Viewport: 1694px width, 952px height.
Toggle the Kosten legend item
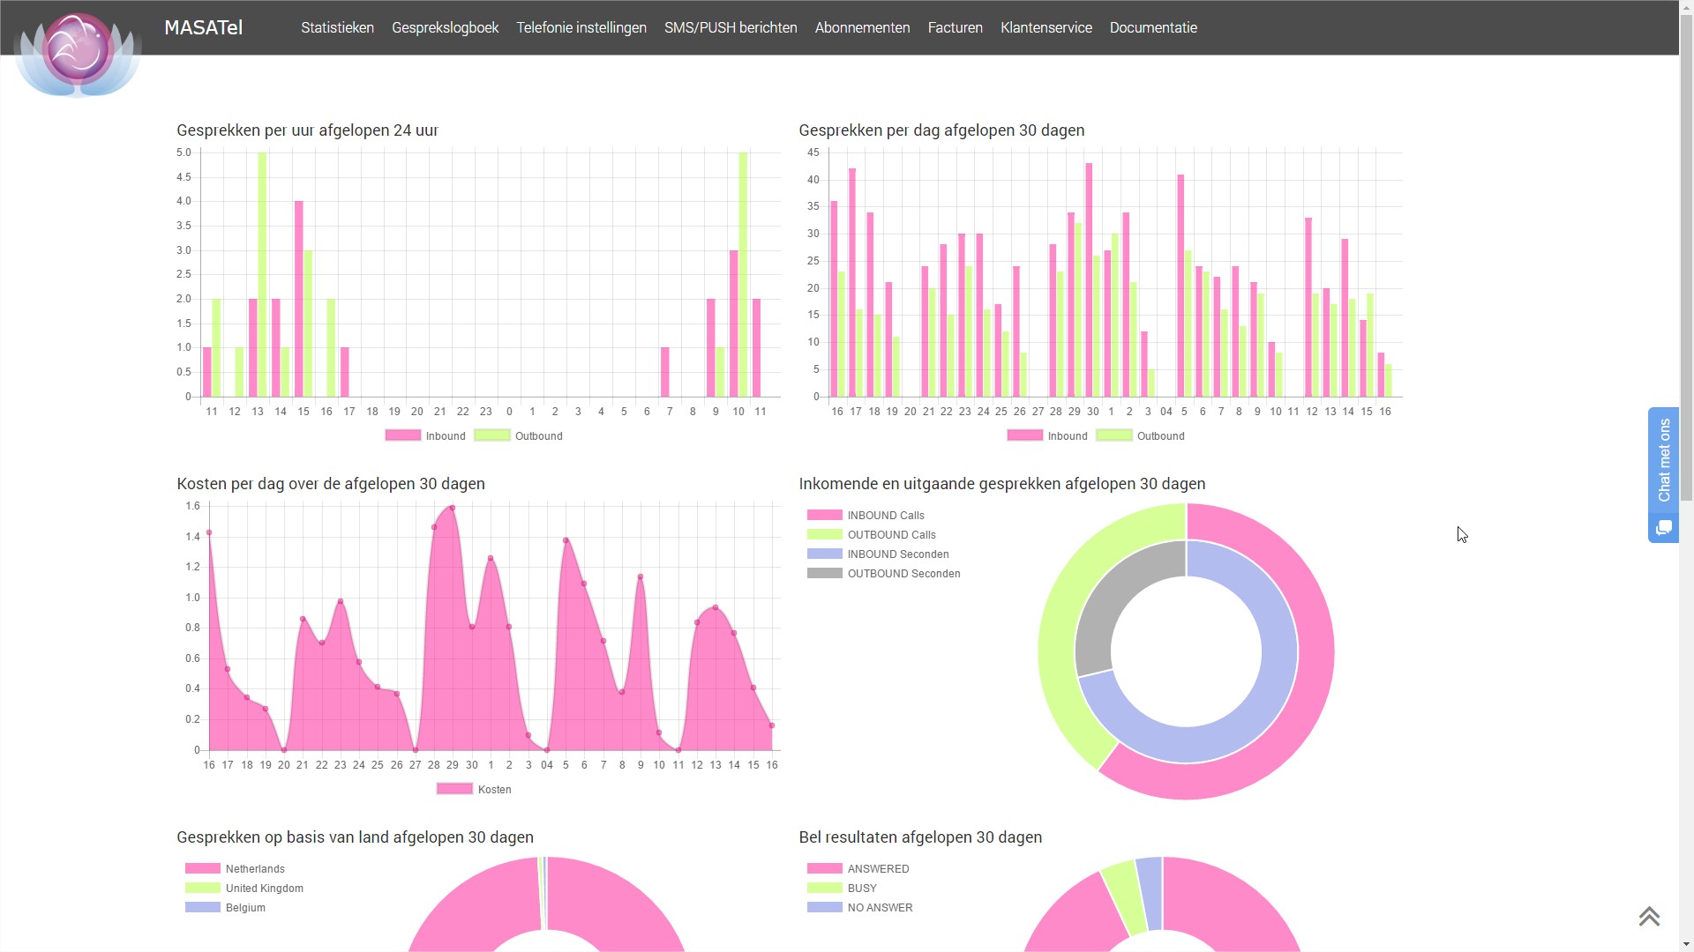tap(474, 789)
